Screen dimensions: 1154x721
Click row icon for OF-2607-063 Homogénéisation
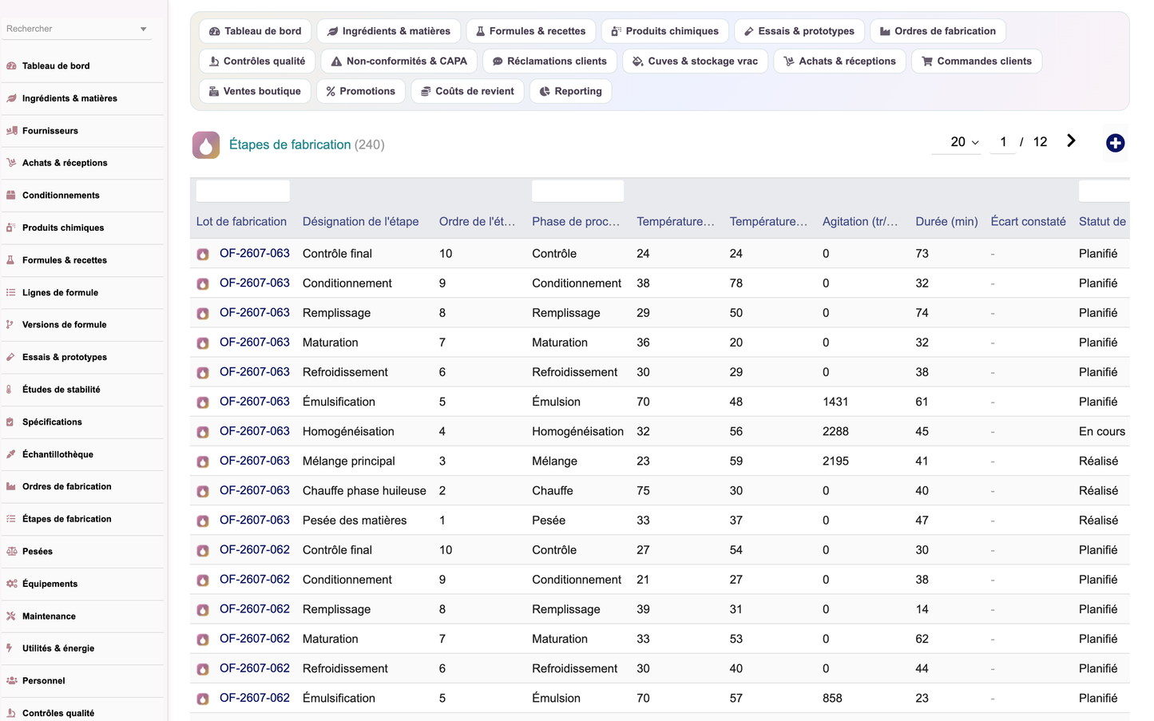coord(203,432)
